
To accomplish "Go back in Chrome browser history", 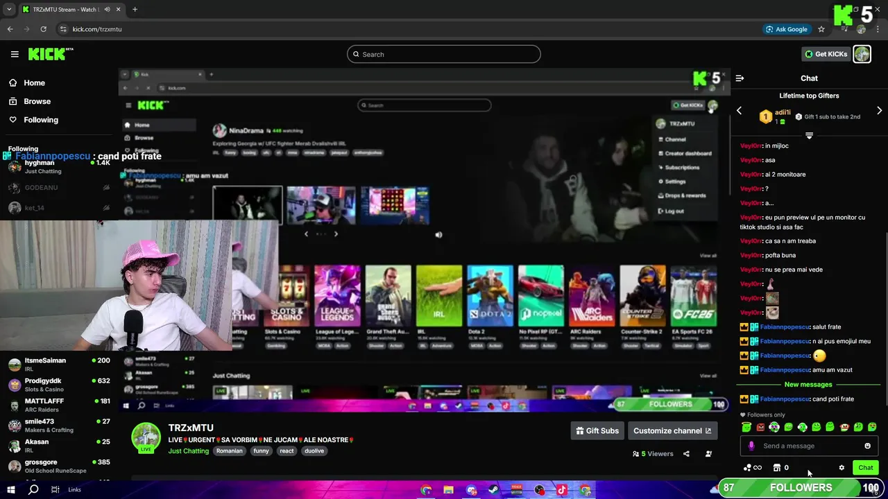I will pyautogui.click(x=10, y=29).
